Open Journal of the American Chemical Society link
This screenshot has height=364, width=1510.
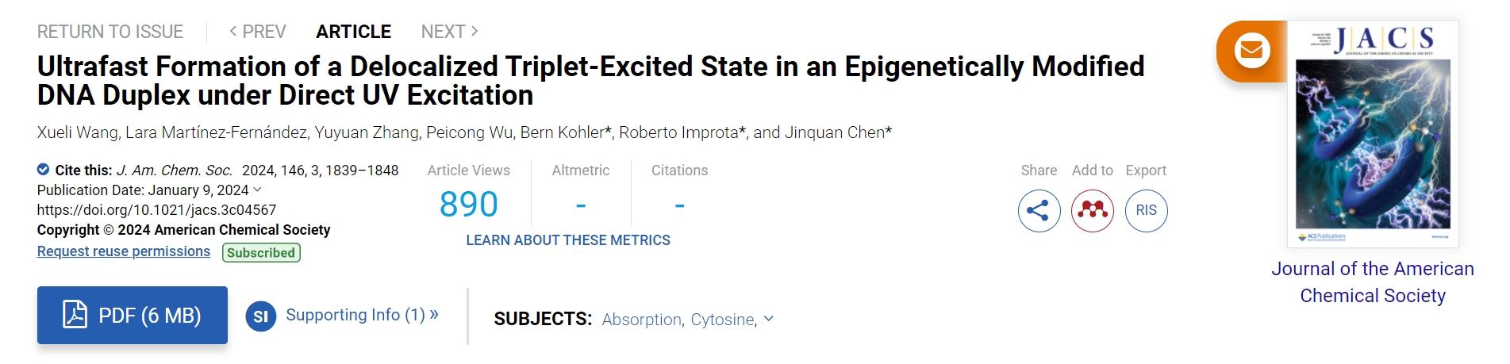click(x=1373, y=282)
